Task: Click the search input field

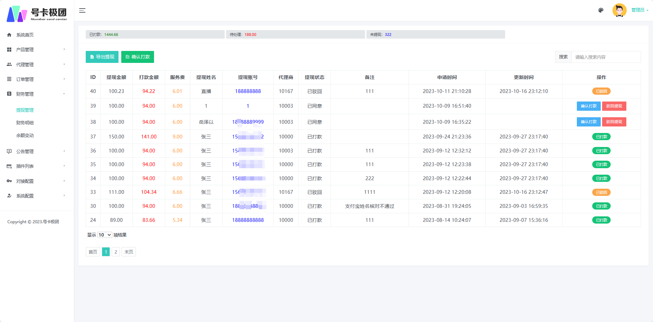Action: coord(606,57)
